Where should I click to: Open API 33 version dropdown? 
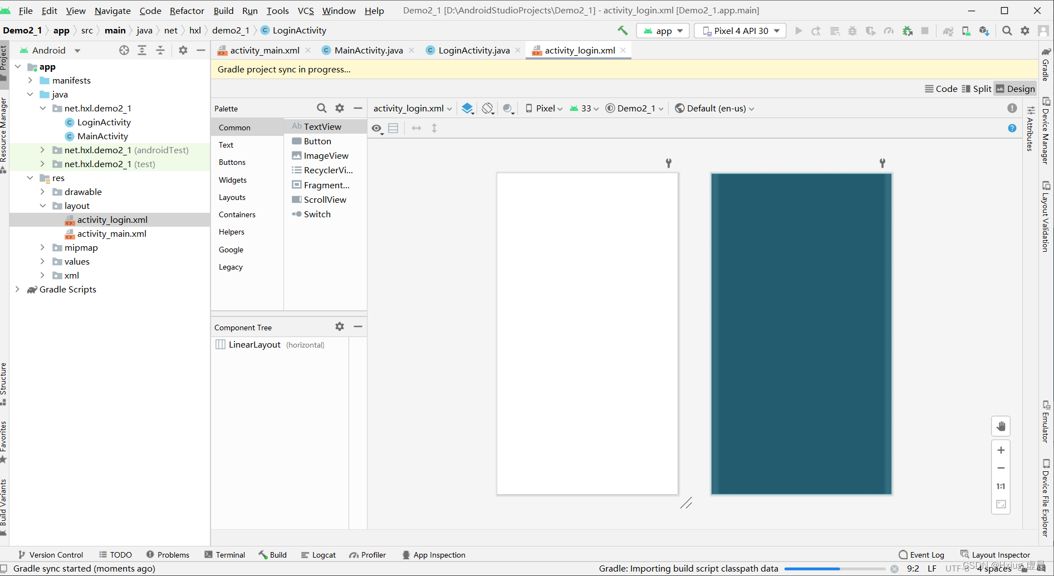584,108
